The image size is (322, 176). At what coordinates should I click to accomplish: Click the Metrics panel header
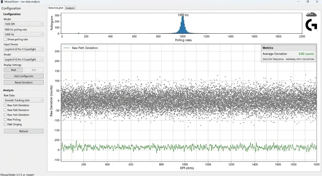[288, 48]
